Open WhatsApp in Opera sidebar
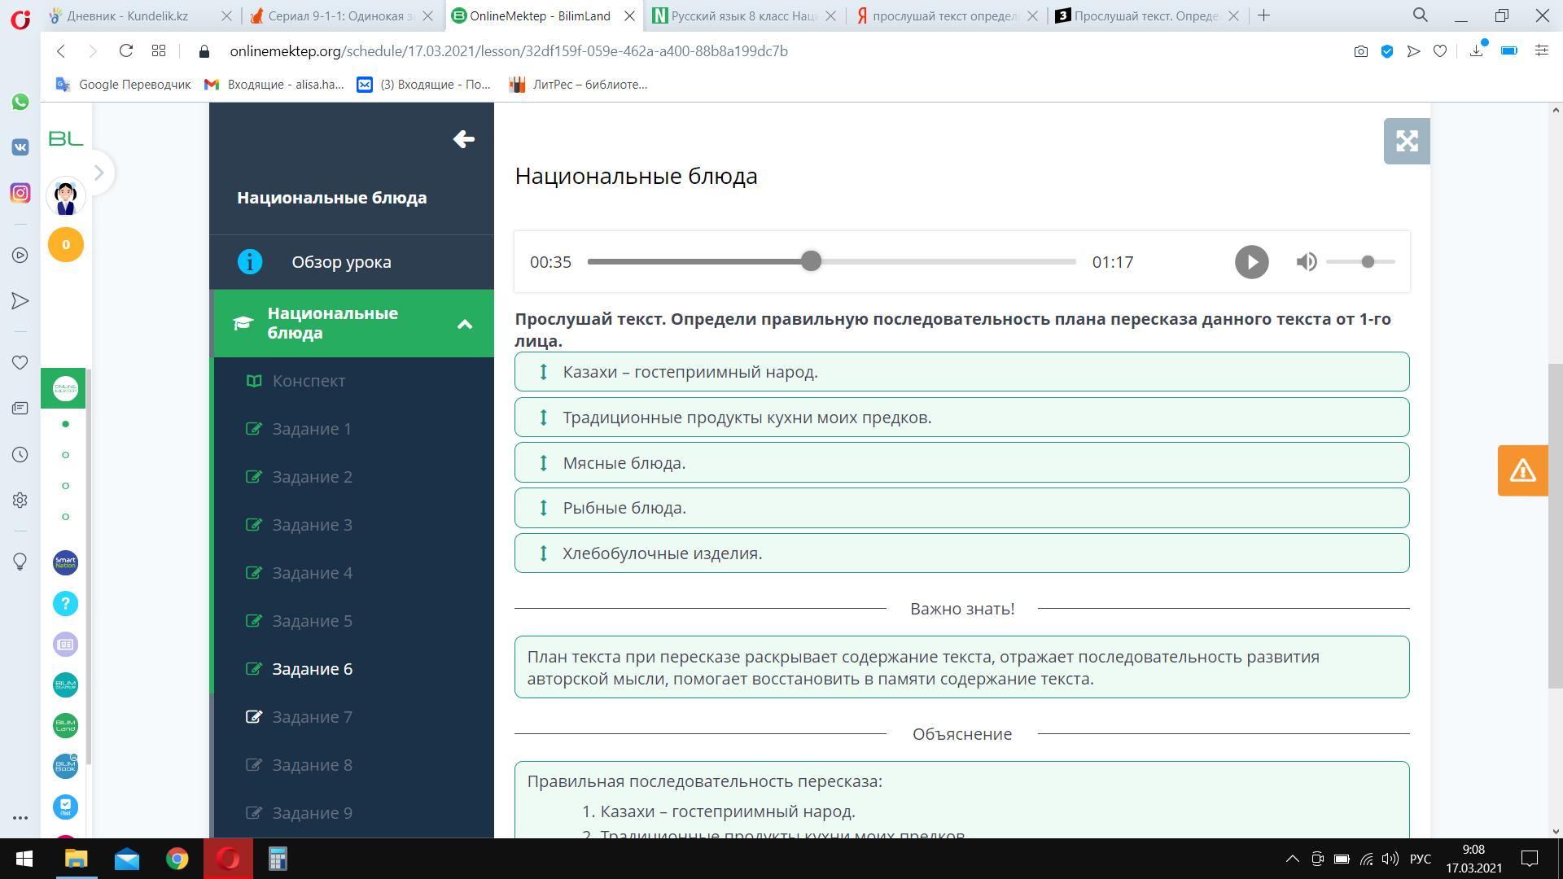The height and width of the screenshot is (879, 1563). (20, 102)
